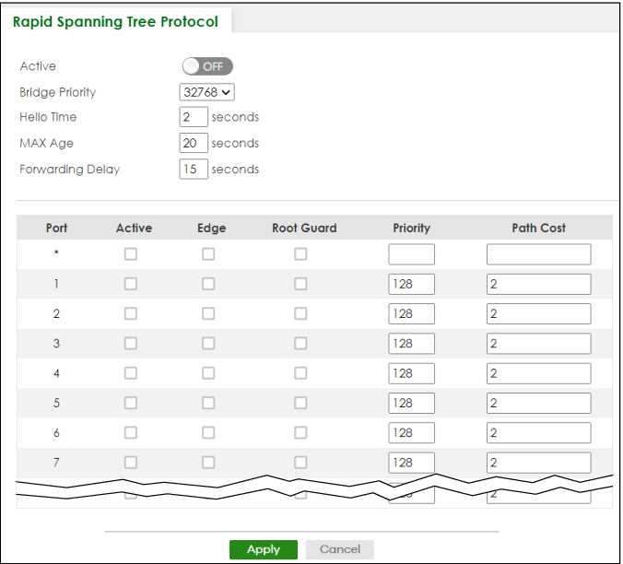
Task: Check the Edge checkbox for port 2
Action: [x=208, y=313]
